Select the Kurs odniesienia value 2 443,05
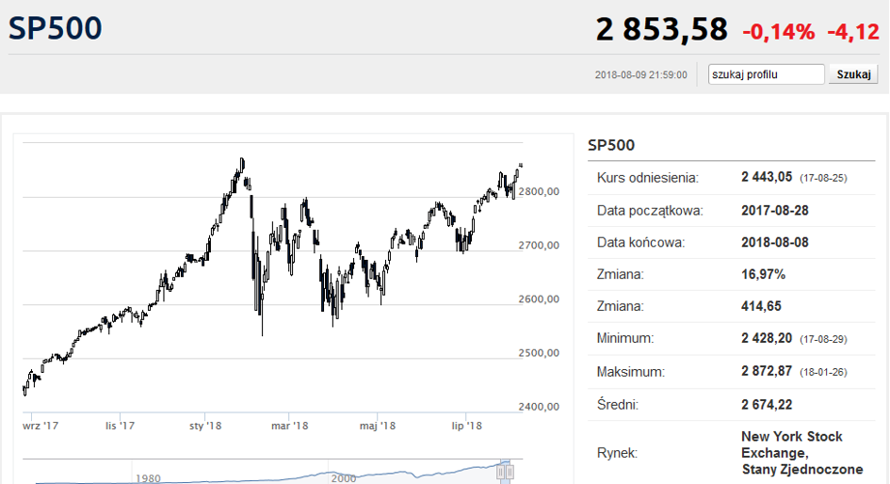The height and width of the screenshot is (484, 890). pyautogui.click(x=768, y=177)
